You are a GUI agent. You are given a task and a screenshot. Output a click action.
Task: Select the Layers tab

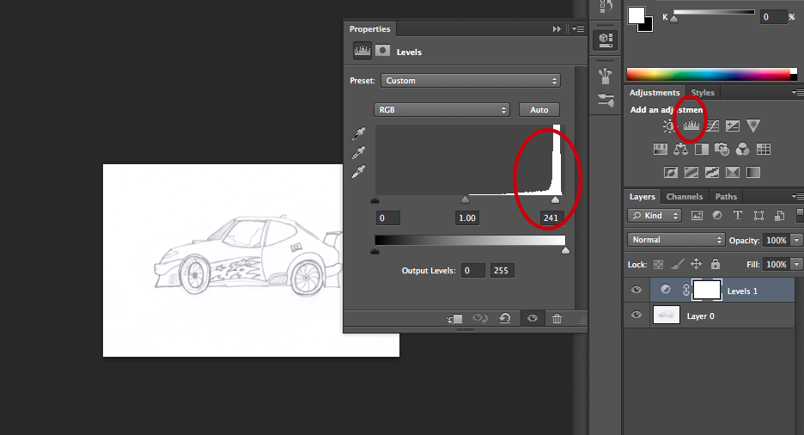[643, 197]
